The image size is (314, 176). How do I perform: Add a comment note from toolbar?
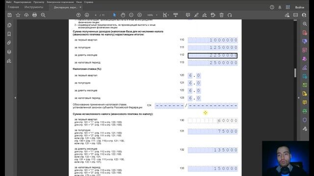tap(188, 15)
